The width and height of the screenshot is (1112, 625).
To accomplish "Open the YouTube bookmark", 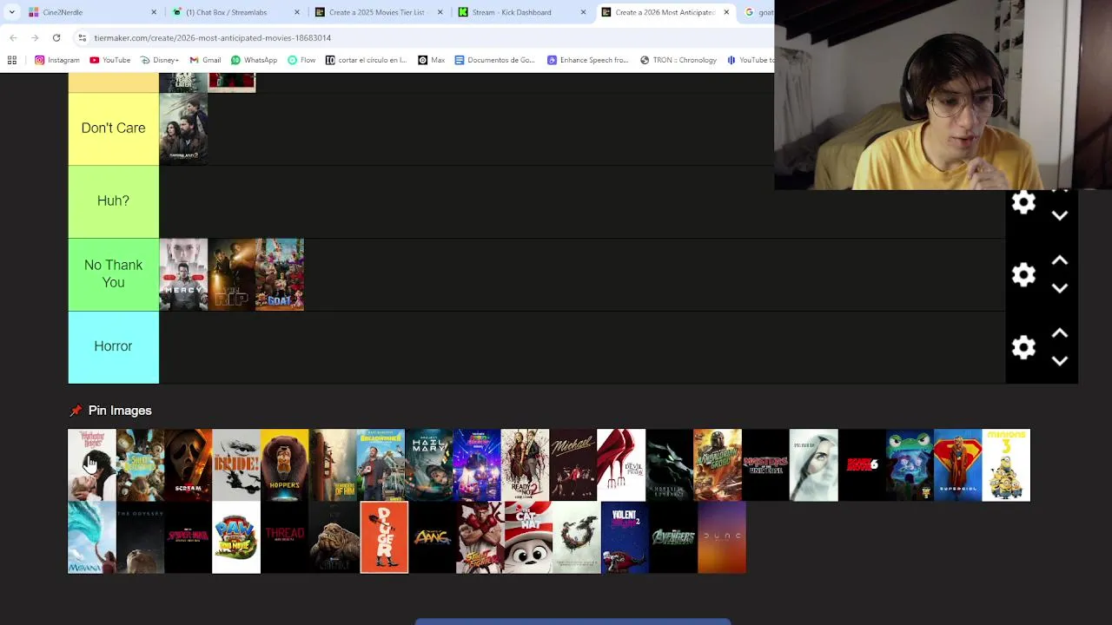I will tap(109, 60).
